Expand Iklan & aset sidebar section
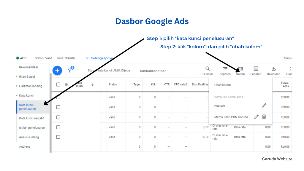 (x=17, y=76)
